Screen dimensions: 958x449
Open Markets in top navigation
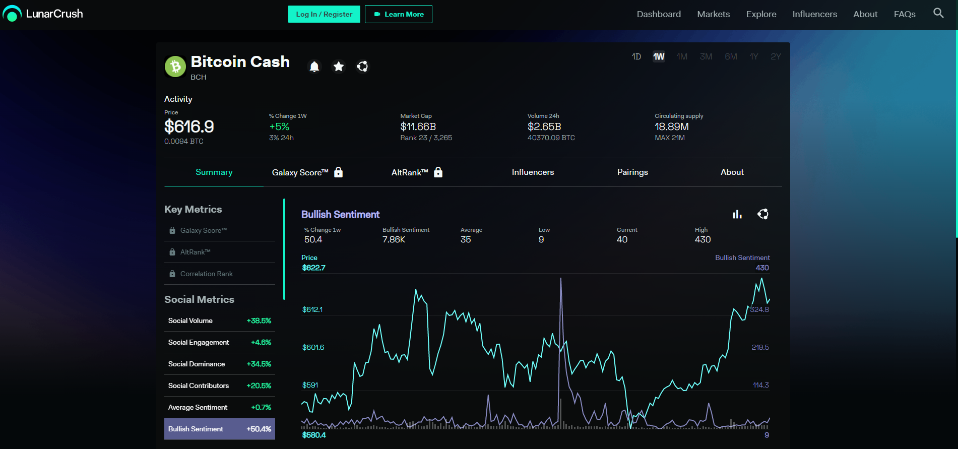tap(713, 14)
